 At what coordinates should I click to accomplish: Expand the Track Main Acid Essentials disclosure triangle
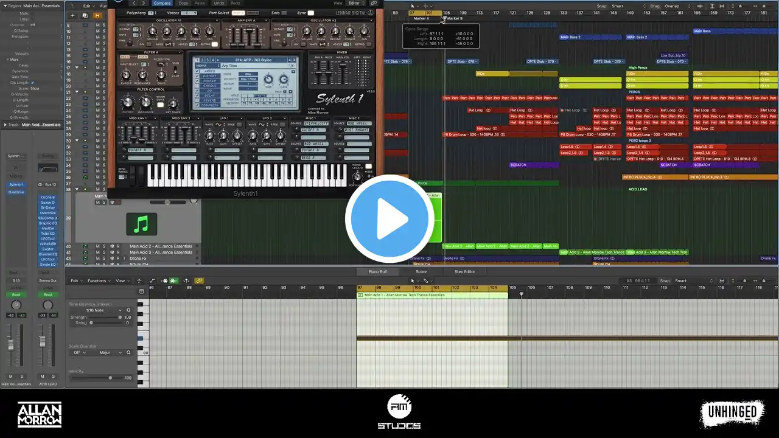coord(5,125)
